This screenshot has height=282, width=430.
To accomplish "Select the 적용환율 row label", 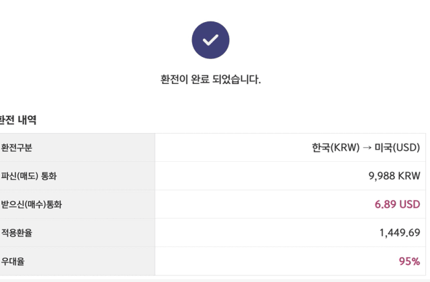I will point(16,233).
